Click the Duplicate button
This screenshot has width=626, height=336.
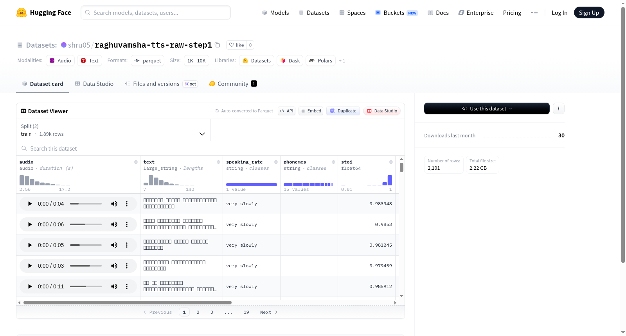[x=343, y=111]
